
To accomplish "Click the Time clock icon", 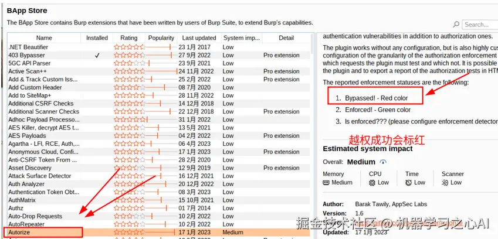I will [x=408, y=183].
